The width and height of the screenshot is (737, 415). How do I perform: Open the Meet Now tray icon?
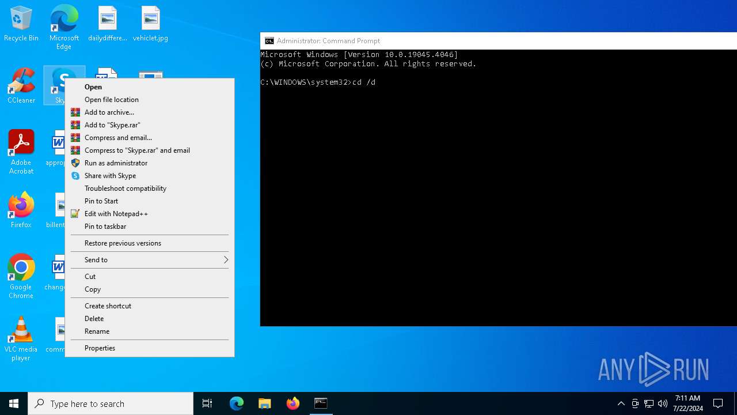click(x=635, y=403)
